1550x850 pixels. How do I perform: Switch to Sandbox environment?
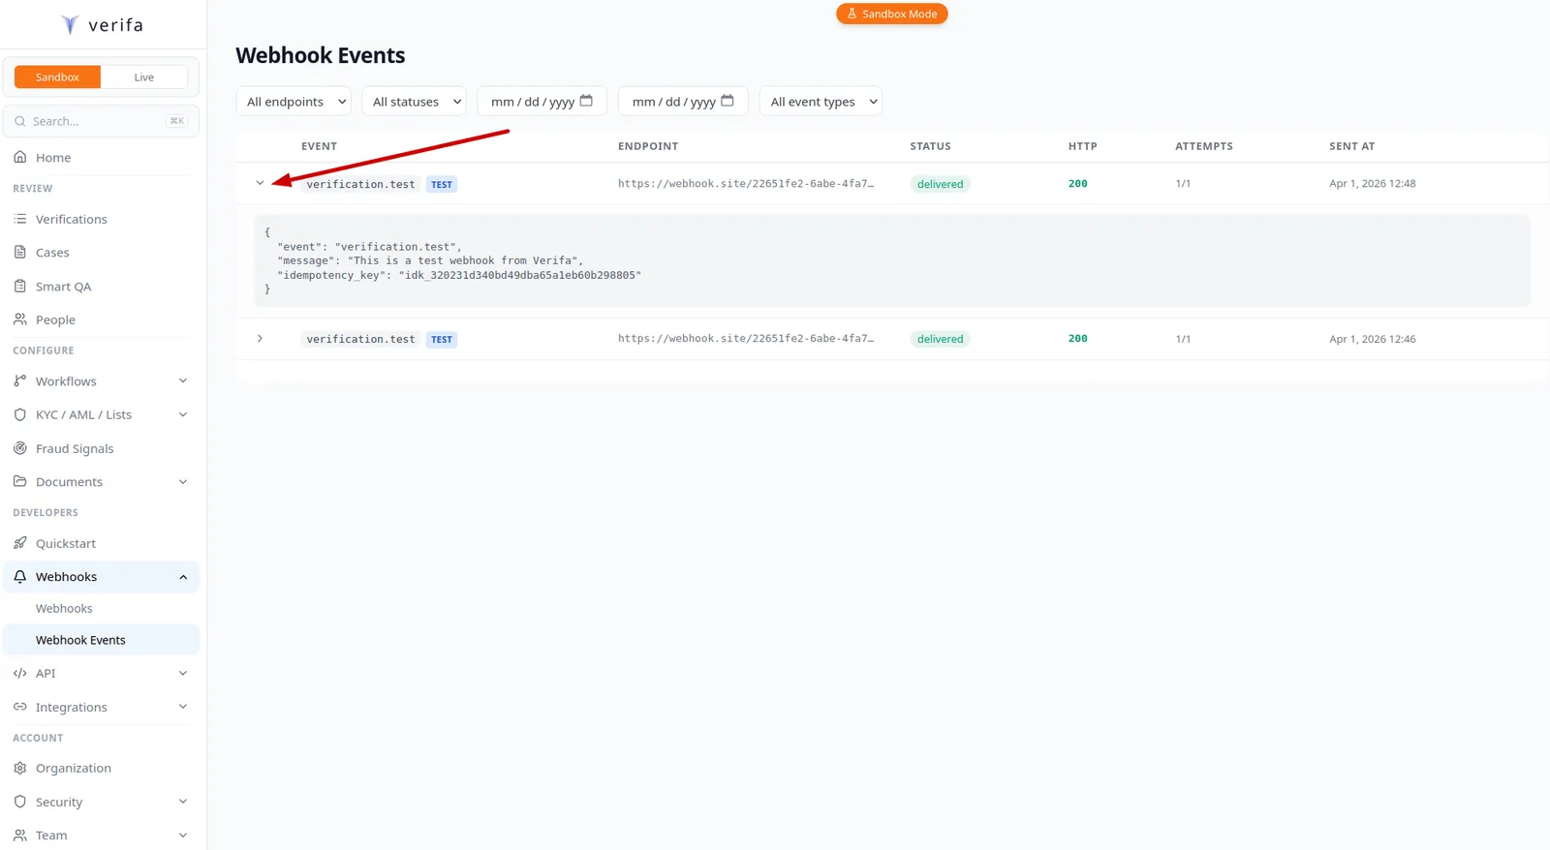(57, 76)
